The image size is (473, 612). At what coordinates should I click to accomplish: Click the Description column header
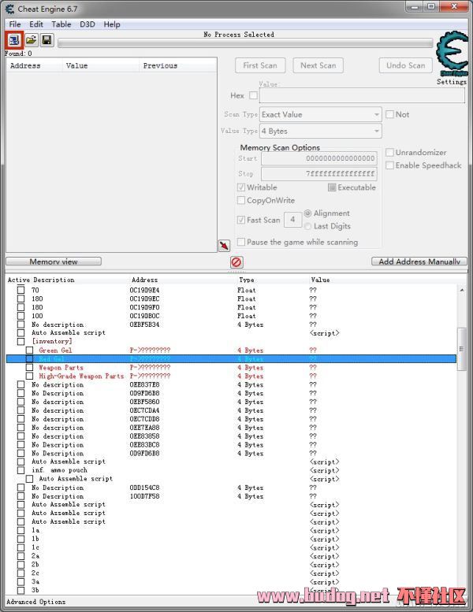click(54, 280)
